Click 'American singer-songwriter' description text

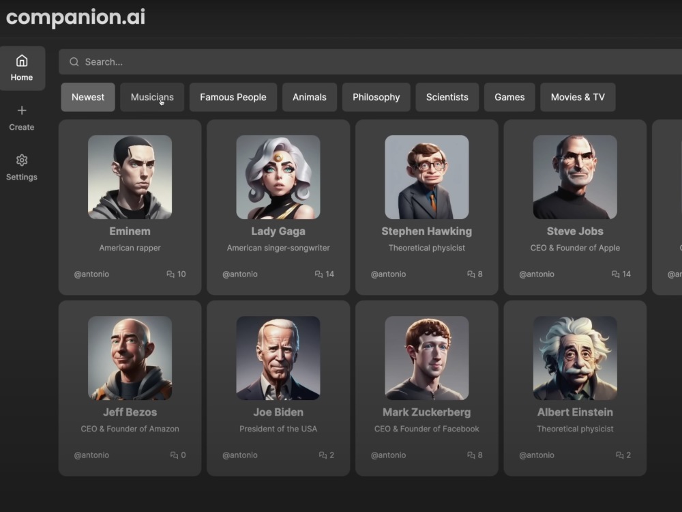point(278,248)
